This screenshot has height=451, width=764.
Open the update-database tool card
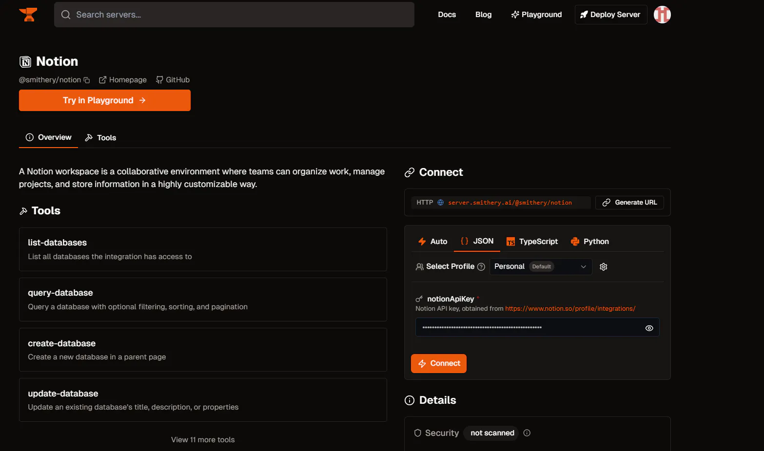pyautogui.click(x=203, y=400)
